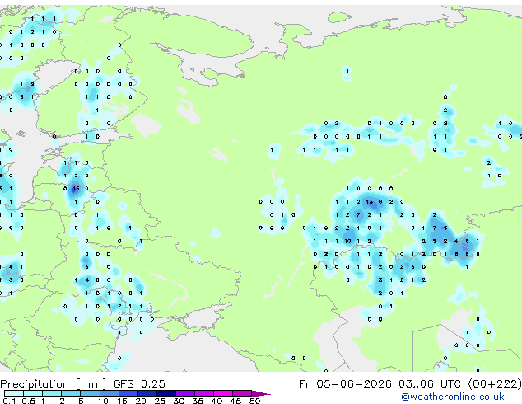
Task: Click the legend swatch between 0.5 and 1
Action: point(33,393)
